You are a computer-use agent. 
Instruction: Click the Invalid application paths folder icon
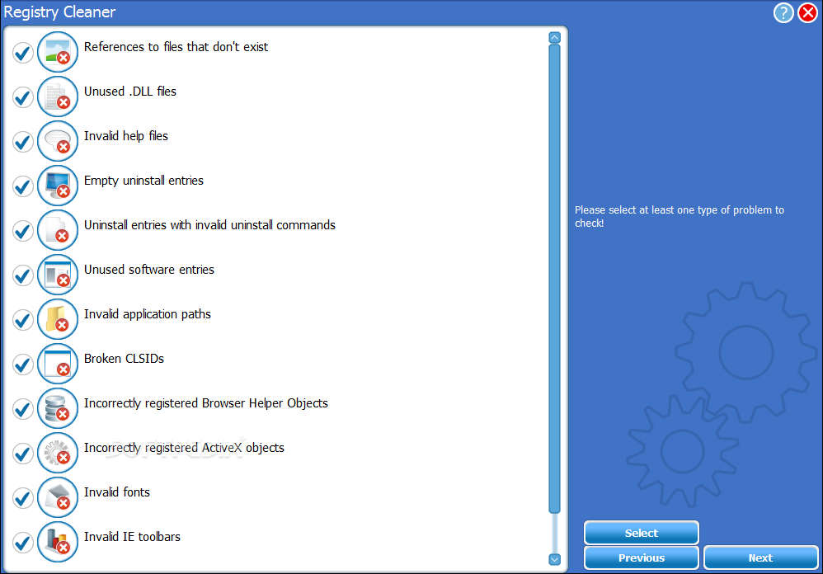coord(58,319)
